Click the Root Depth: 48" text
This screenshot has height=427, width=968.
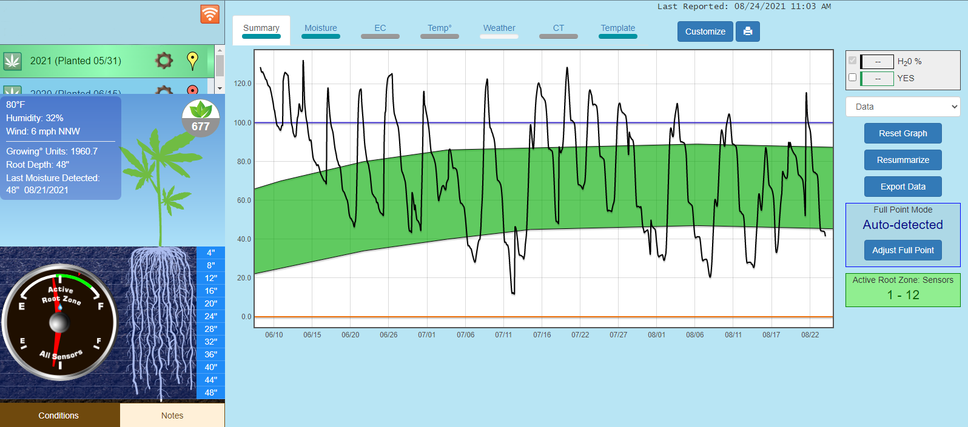click(38, 165)
